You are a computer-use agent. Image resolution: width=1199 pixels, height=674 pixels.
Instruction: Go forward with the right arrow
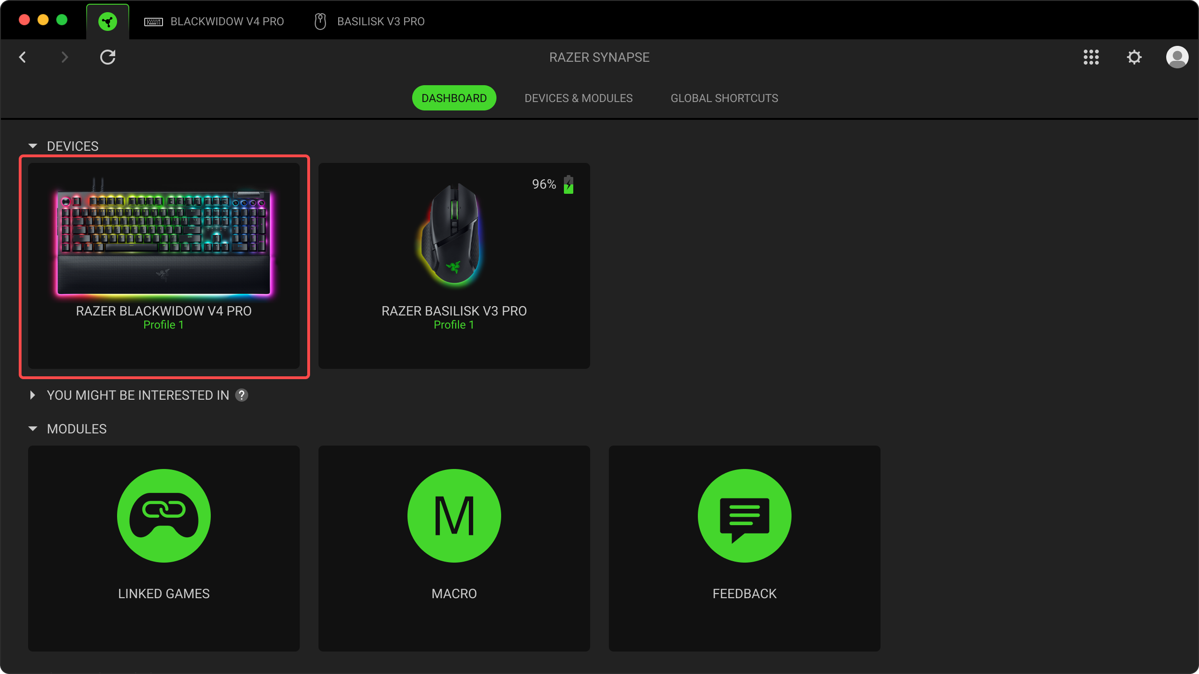coord(65,57)
